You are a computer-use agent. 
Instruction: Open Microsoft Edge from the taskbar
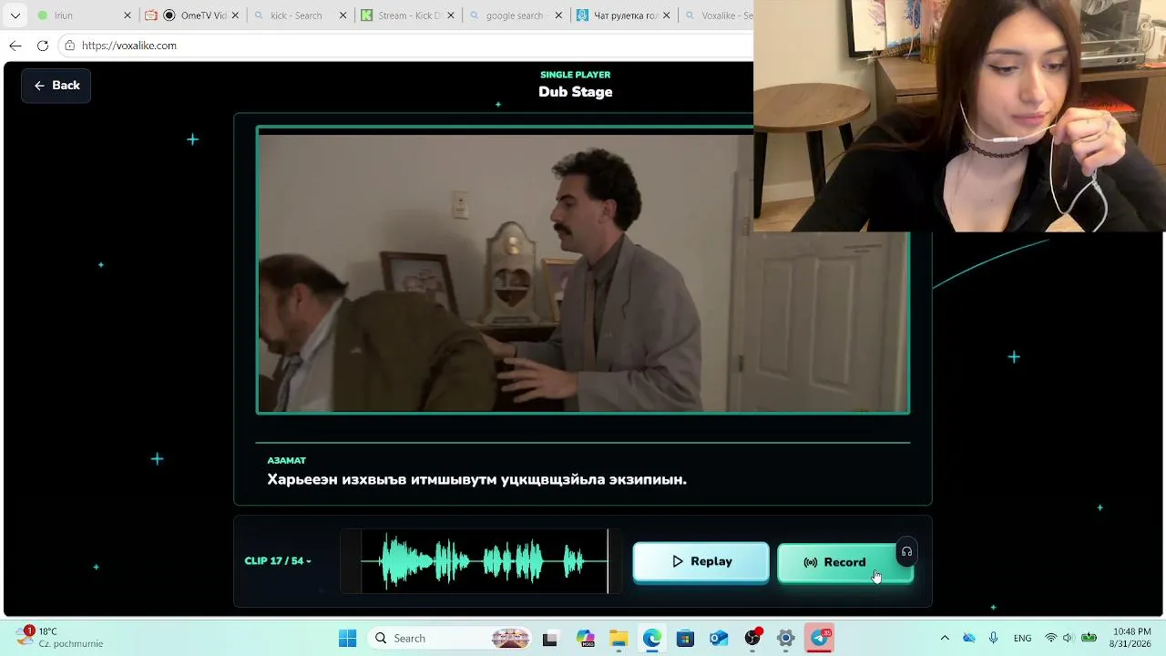[652, 638]
